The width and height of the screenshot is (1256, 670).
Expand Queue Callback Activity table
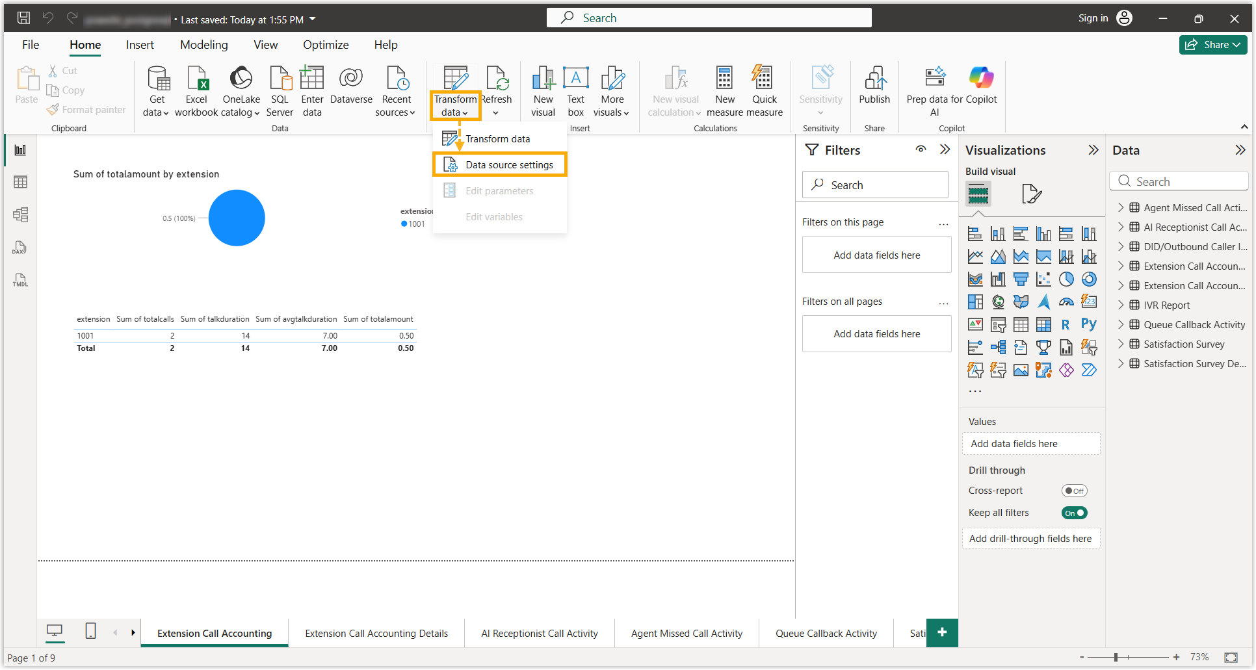pyautogui.click(x=1121, y=324)
